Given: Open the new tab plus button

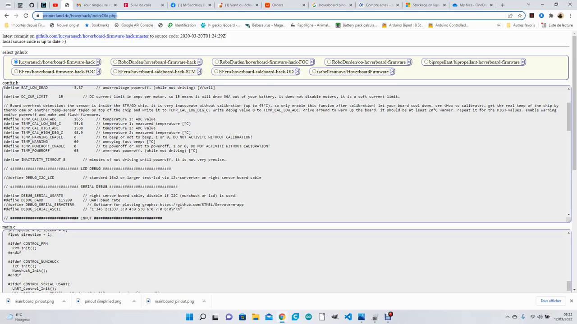Looking at the screenshot, I should pyautogui.click(x=503, y=5).
